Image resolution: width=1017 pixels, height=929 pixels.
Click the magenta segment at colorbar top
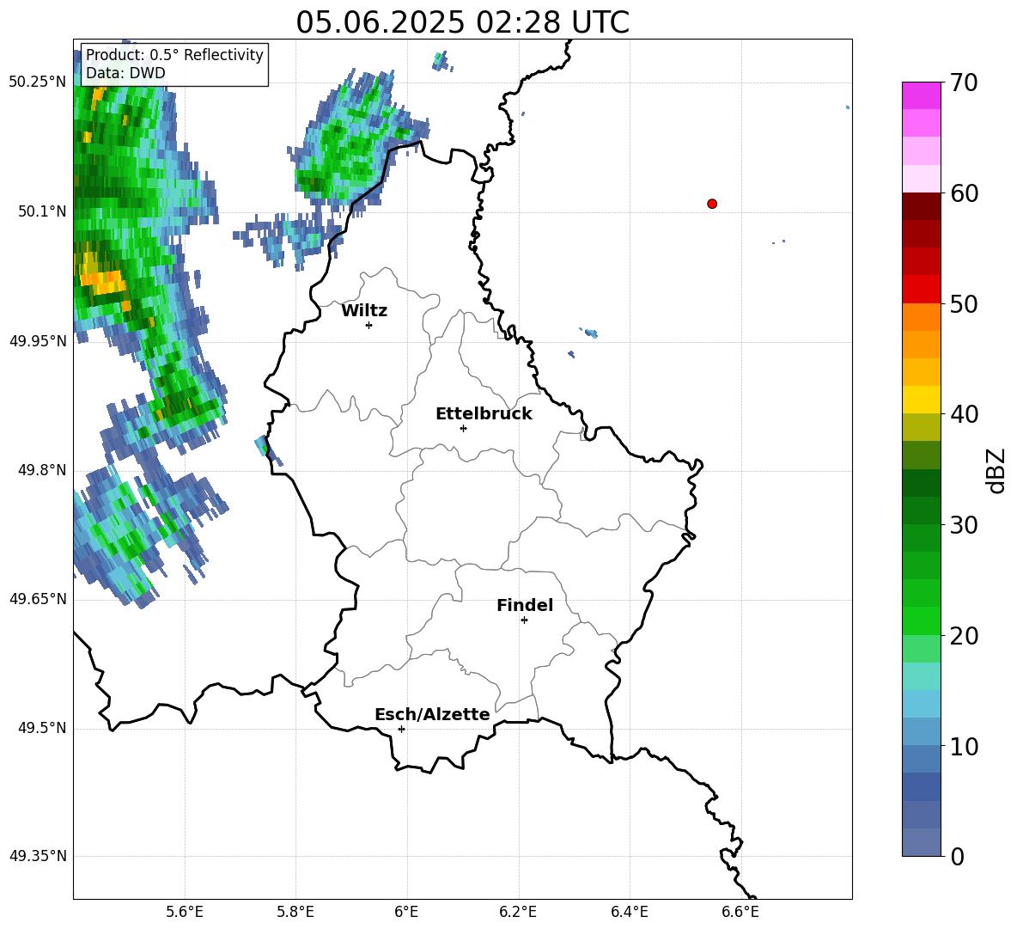[921, 95]
